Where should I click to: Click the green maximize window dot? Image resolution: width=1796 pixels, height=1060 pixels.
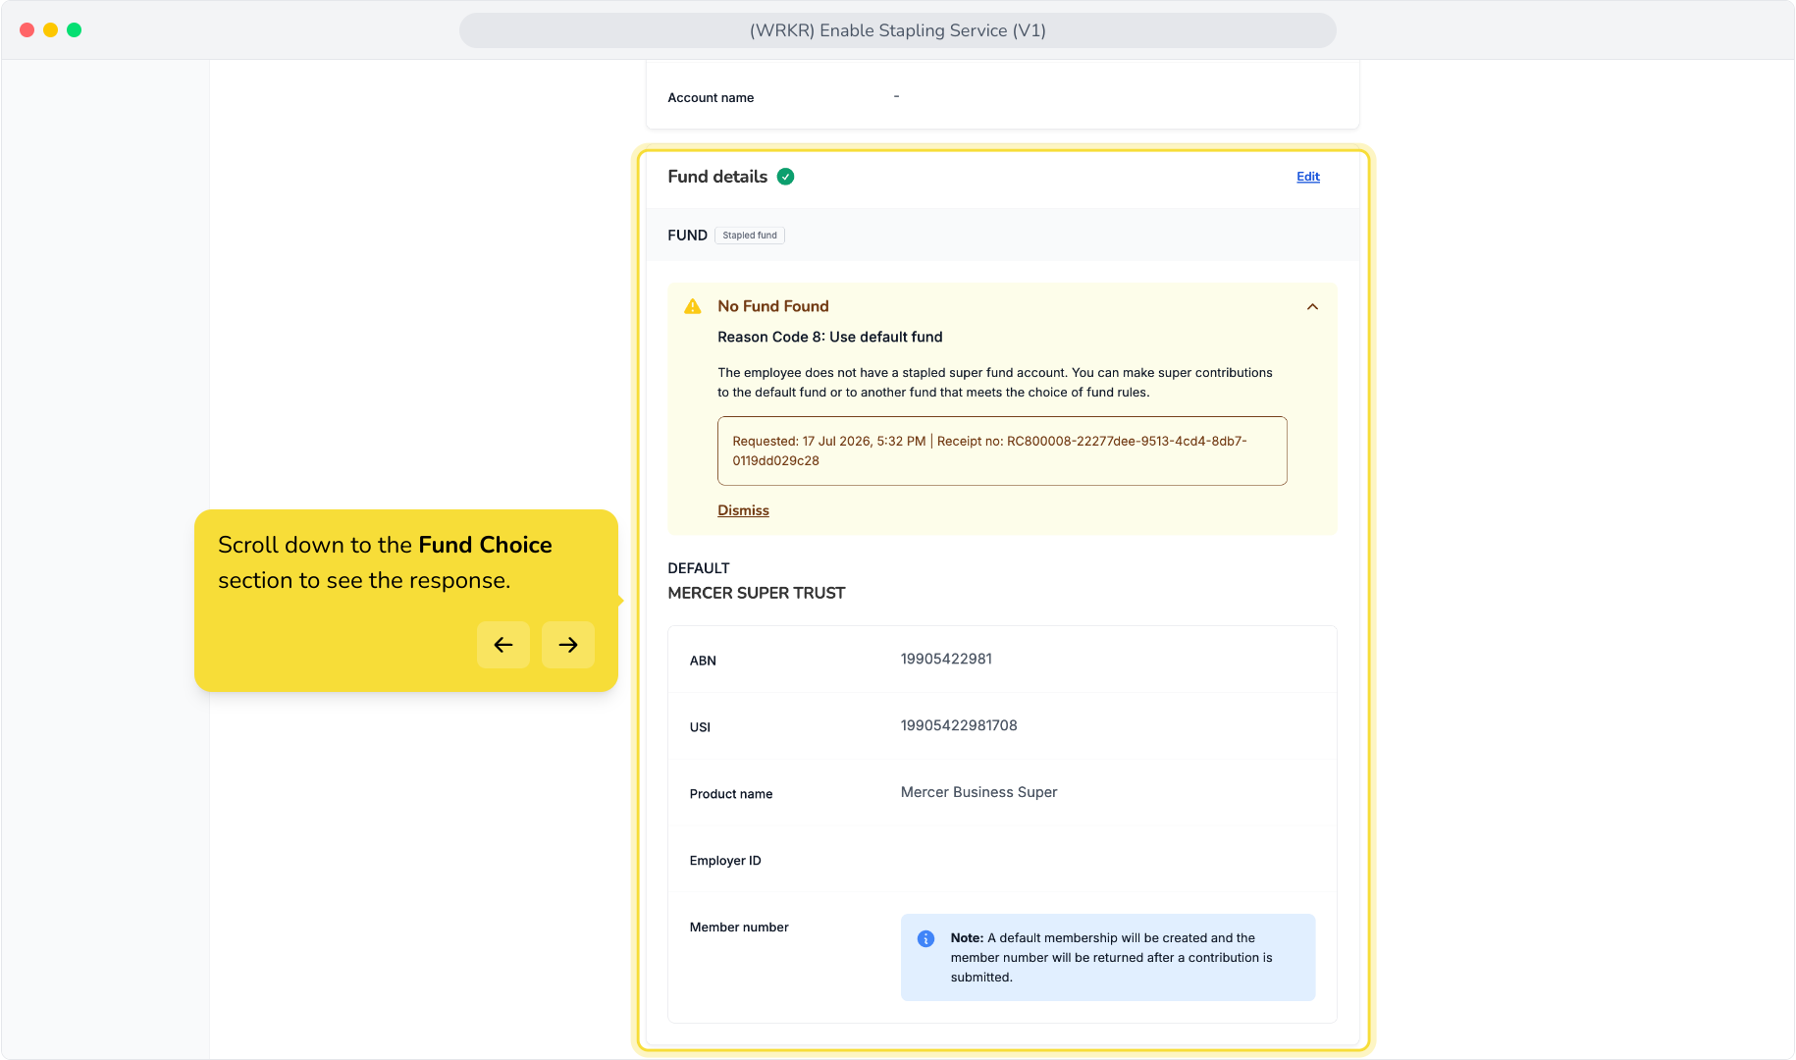[75, 30]
